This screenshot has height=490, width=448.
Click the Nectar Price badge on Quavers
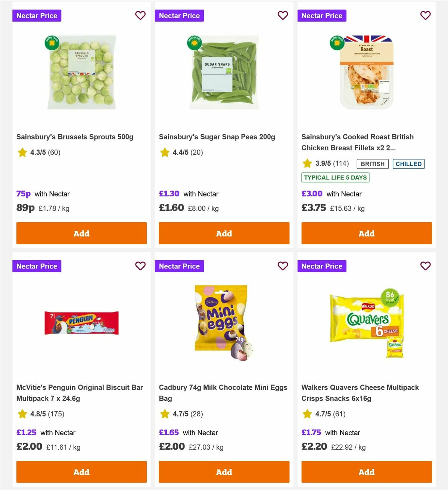(x=322, y=266)
